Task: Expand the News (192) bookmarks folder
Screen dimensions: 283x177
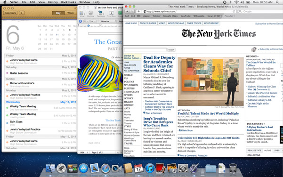Action: 214,16
